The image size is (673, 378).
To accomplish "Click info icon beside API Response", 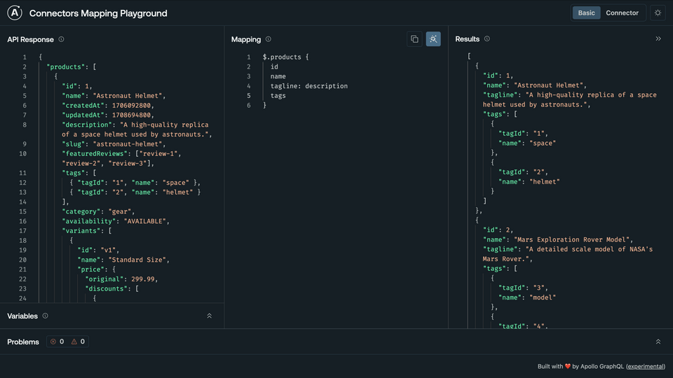I will (62, 40).
